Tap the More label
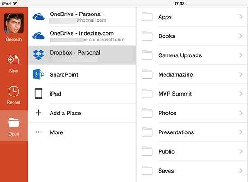This screenshot has width=248, height=182. pos(56,132)
